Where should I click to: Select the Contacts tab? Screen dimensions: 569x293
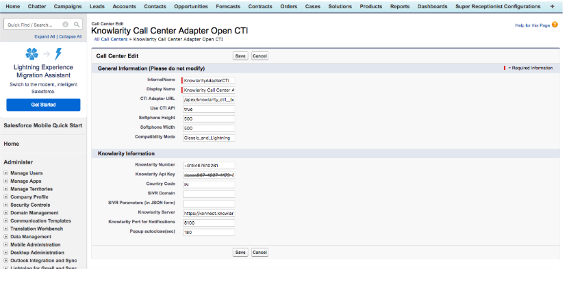click(155, 7)
